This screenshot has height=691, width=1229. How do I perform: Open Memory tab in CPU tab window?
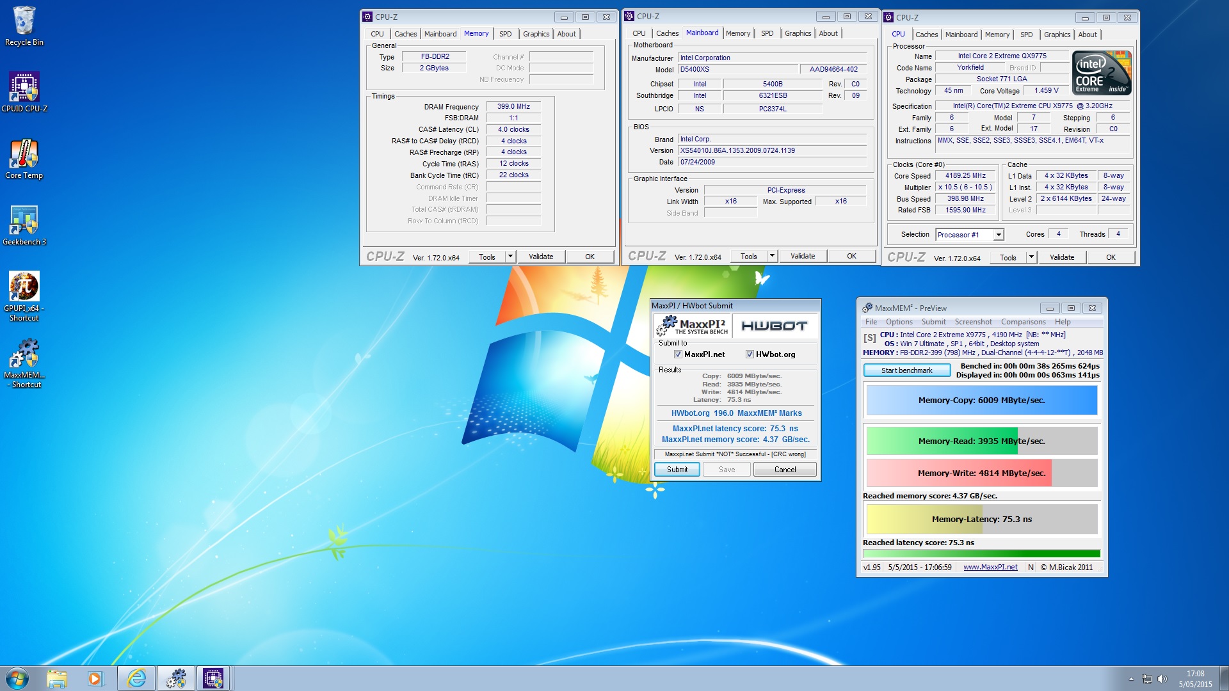pyautogui.click(x=997, y=35)
